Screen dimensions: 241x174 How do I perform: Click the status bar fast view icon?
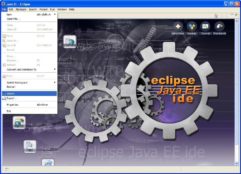7,169
